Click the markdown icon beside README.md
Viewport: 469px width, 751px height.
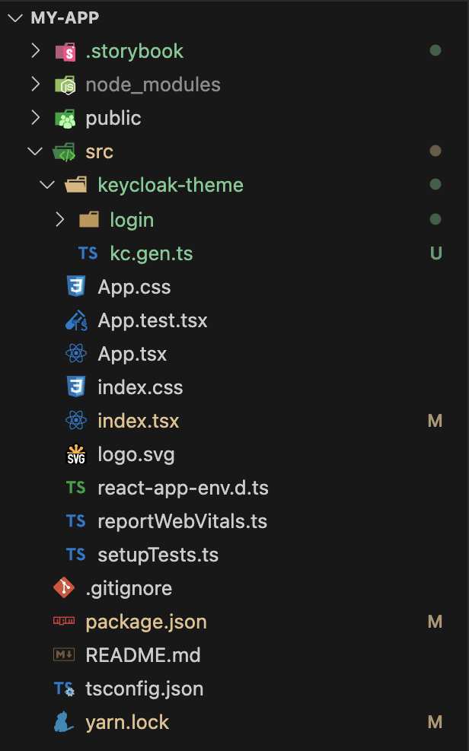coord(64,655)
